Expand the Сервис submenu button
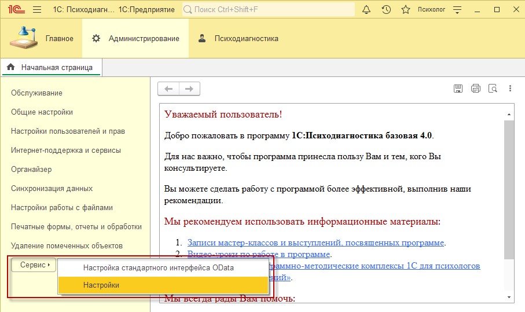 point(34,265)
